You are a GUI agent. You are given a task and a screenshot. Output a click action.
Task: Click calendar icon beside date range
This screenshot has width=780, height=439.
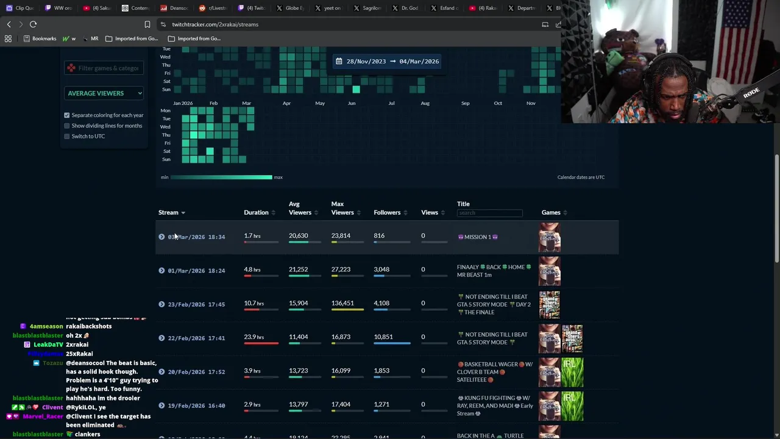click(339, 61)
